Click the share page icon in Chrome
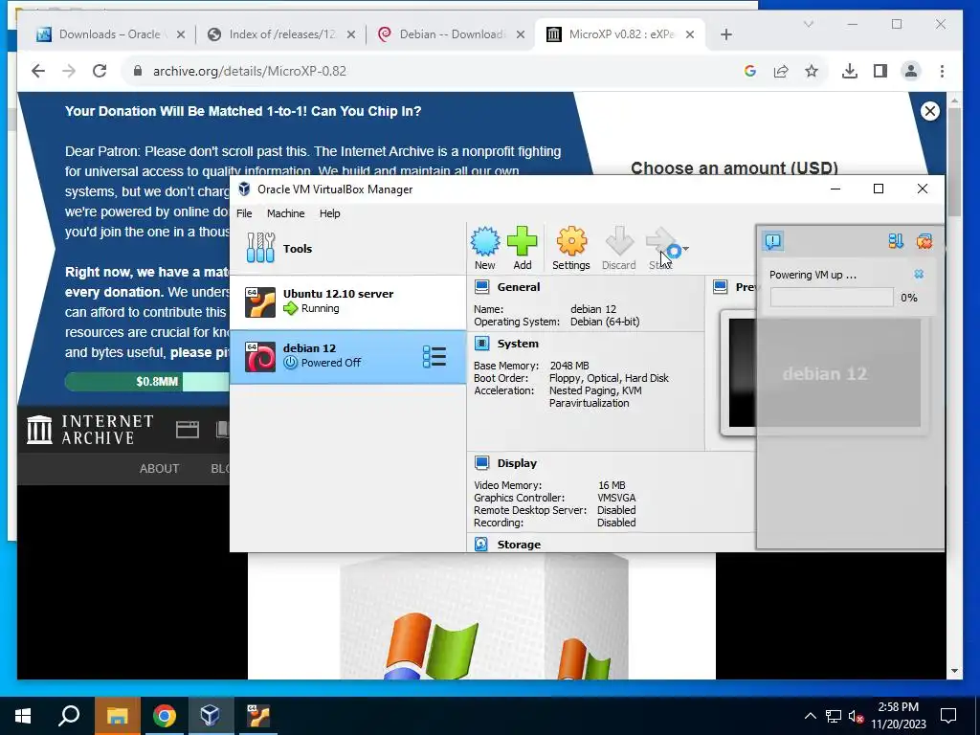This screenshot has height=735, width=980. [781, 71]
